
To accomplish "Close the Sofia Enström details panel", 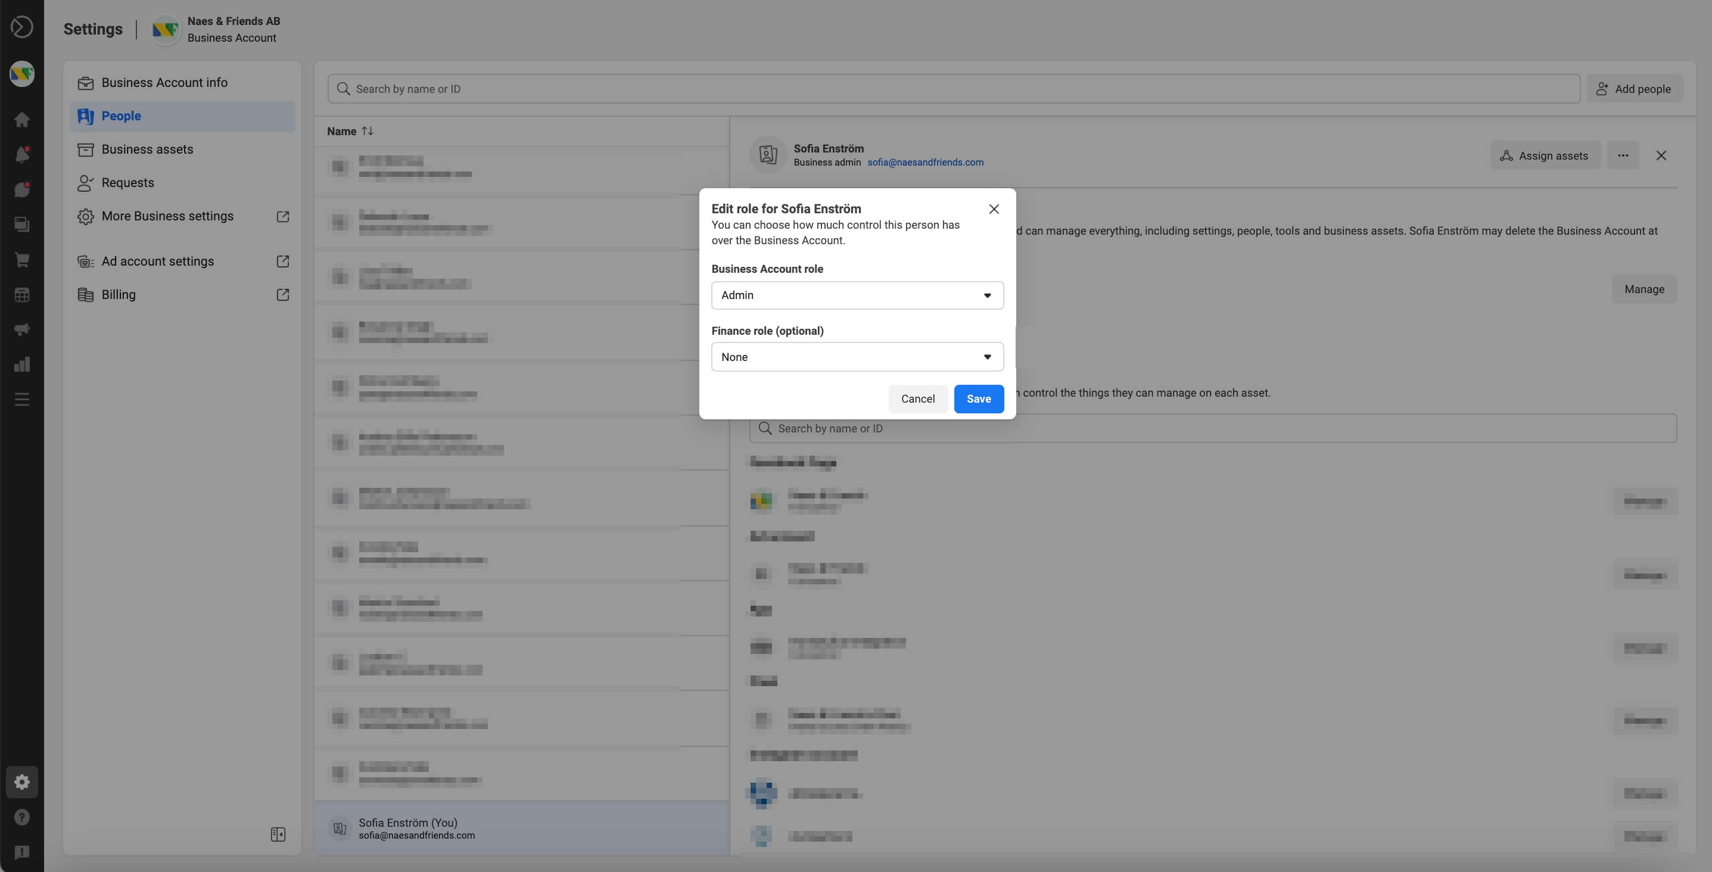I will tap(1661, 155).
